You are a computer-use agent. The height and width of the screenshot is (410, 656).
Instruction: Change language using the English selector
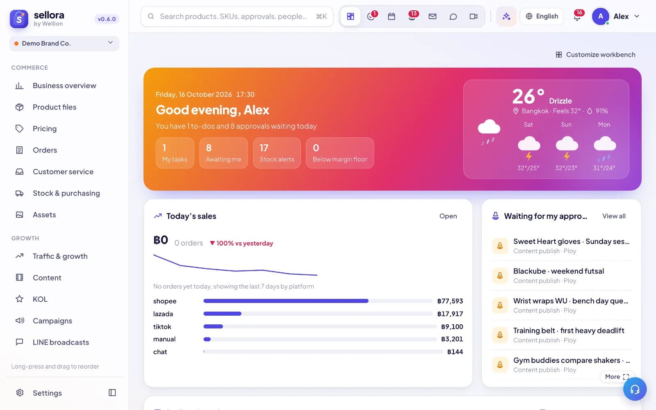pyautogui.click(x=542, y=16)
